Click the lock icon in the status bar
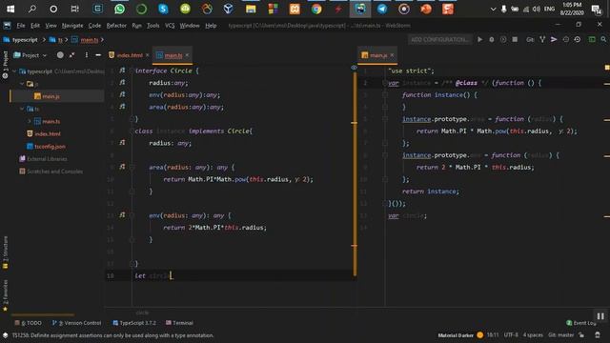 [x=581, y=334]
